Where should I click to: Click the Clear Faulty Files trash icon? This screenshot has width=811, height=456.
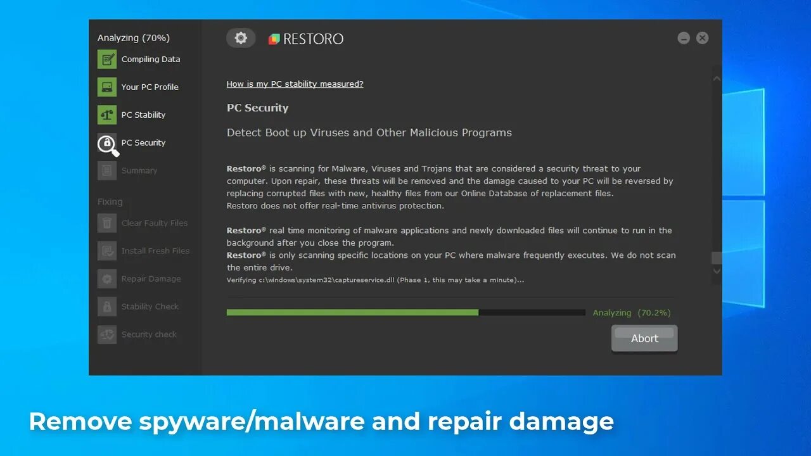tap(107, 223)
